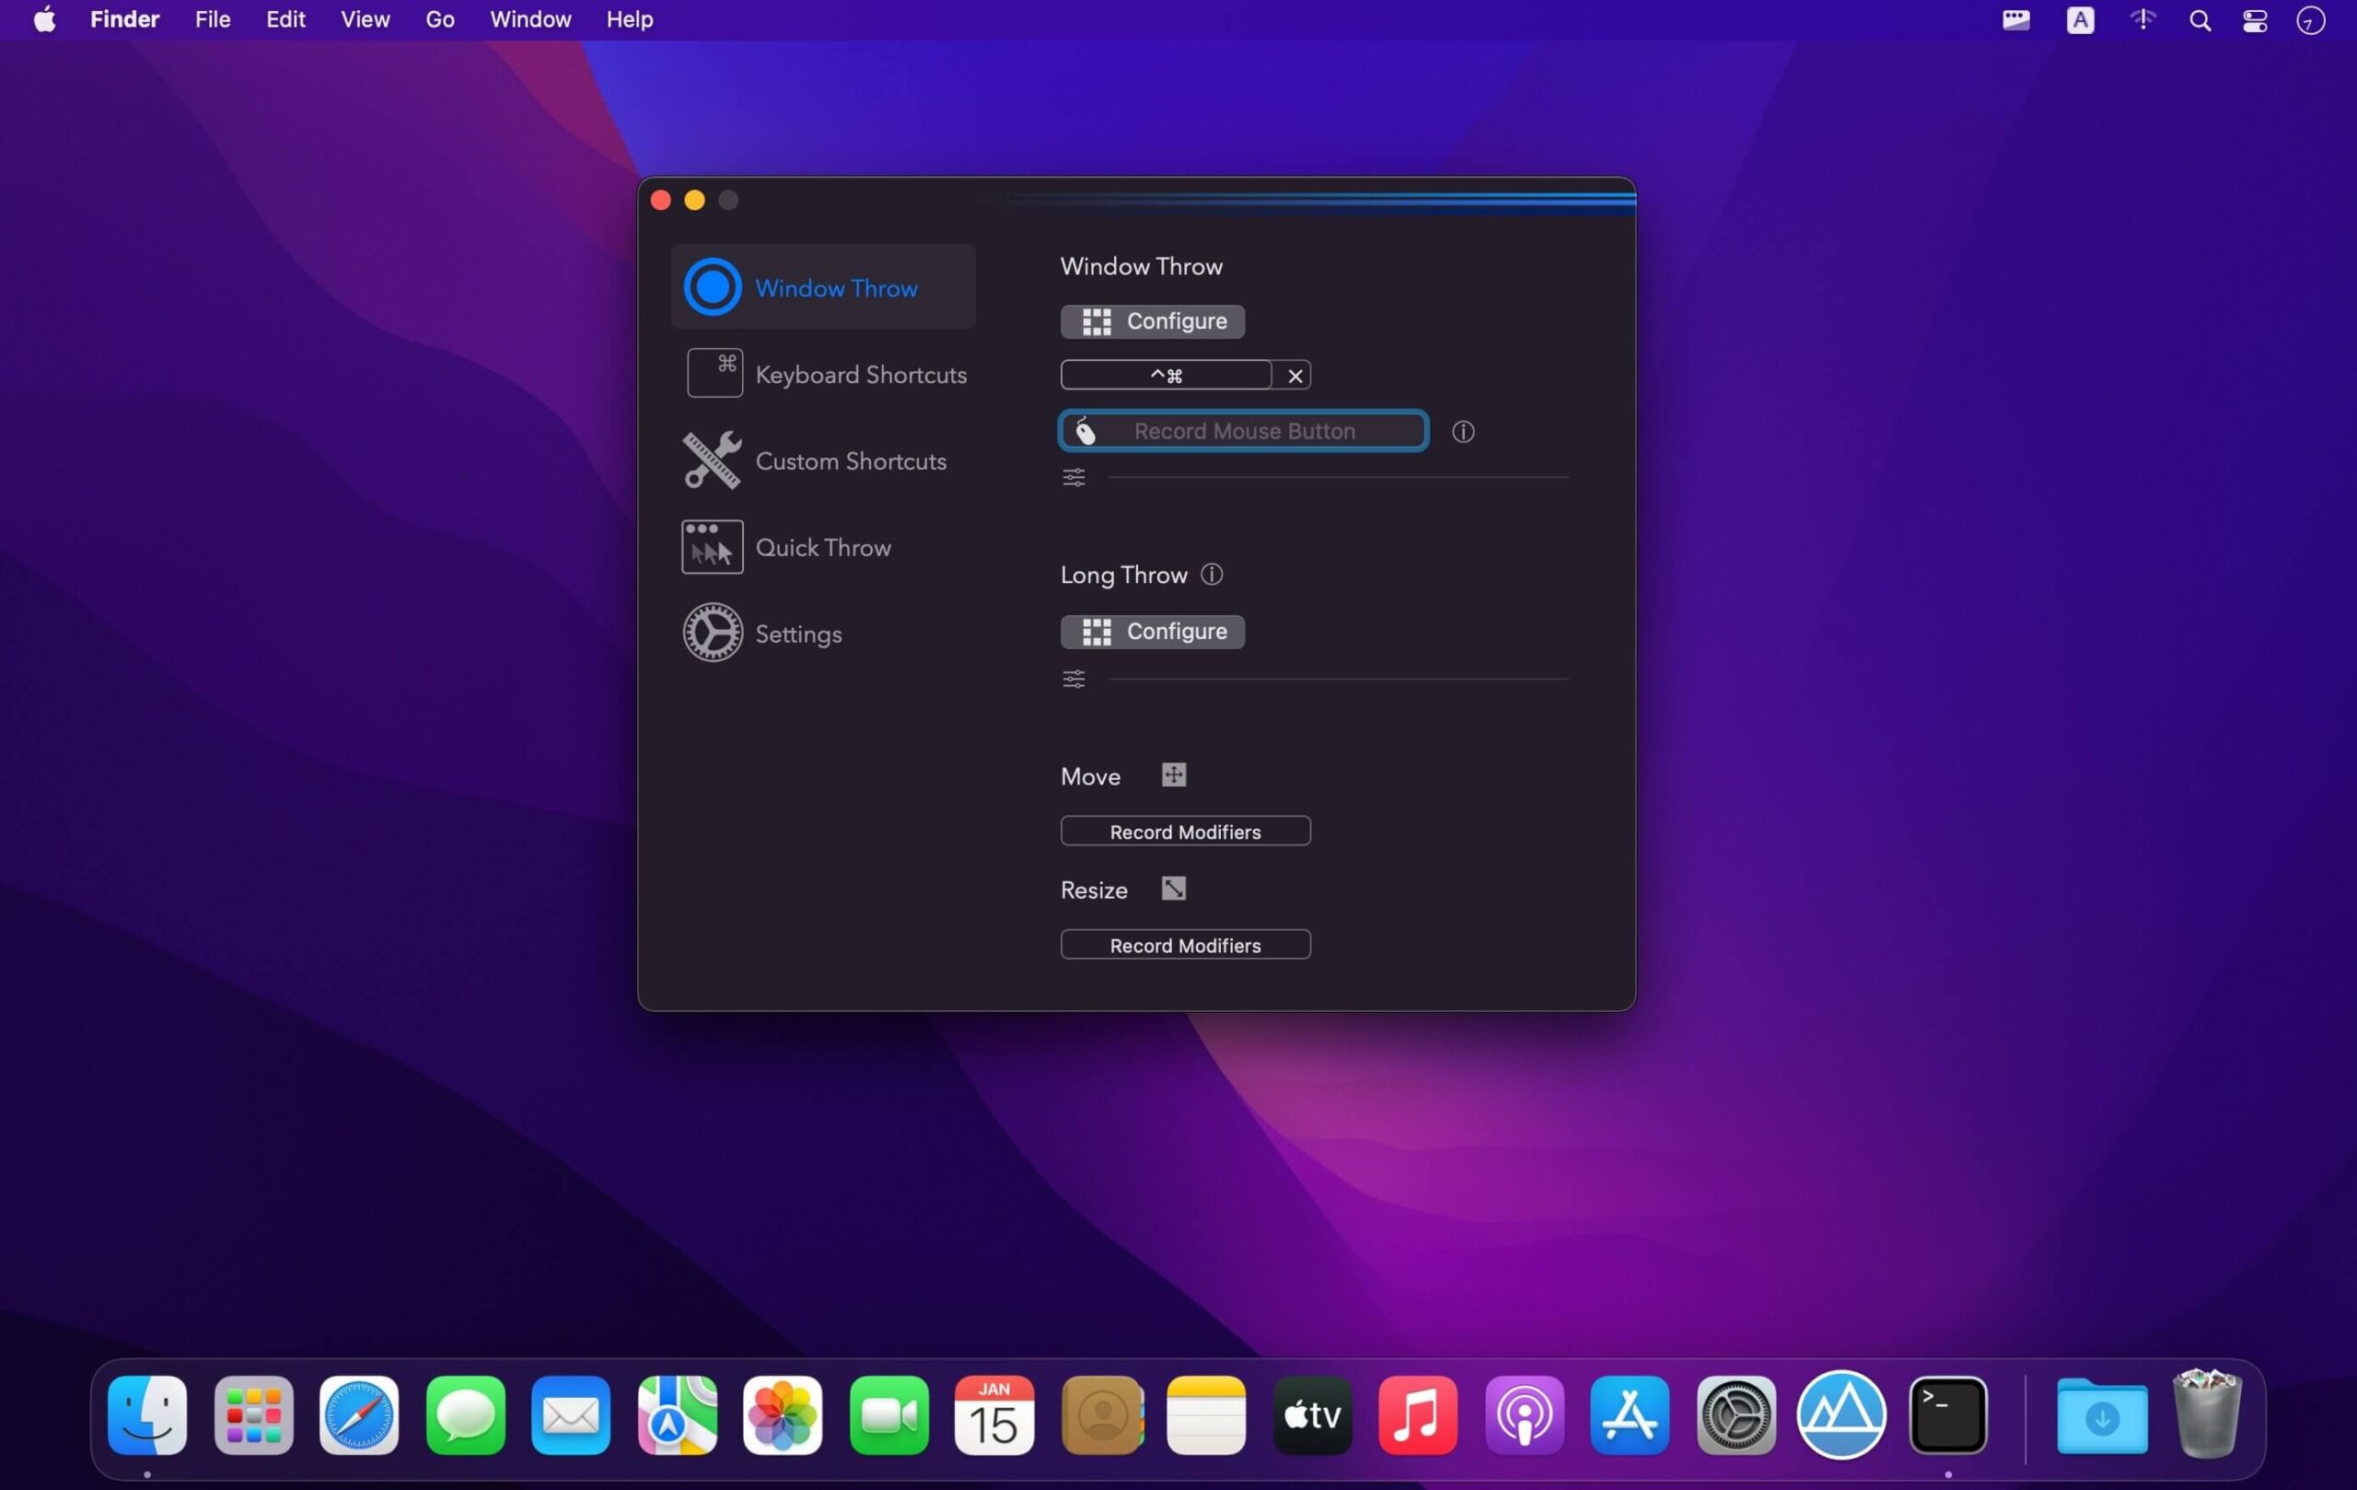Open the Window menu in the menu bar
The image size is (2357, 1490).
pos(529,18)
